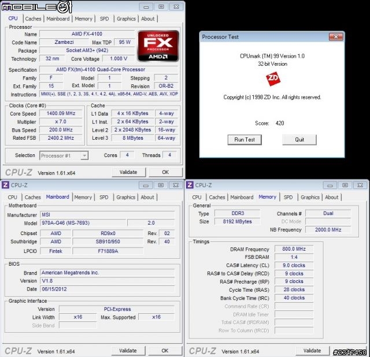Click the Level 3 8 MBytes cache value
Viewport: 370px width, 357px height.
click(x=133, y=138)
